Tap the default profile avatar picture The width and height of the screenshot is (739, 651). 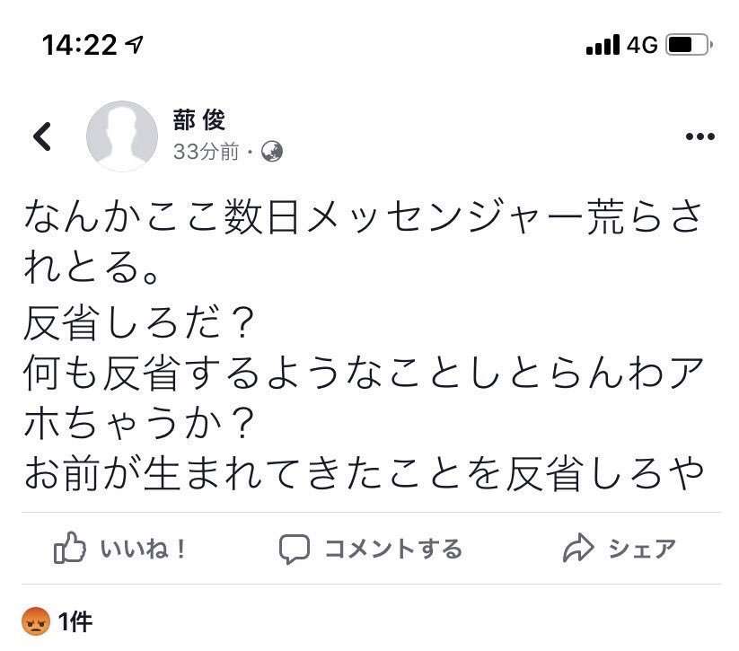pos(122,136)
